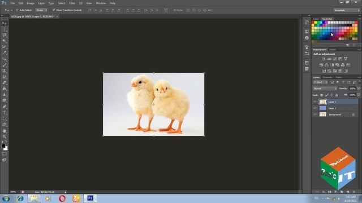Open the layer filter Kind dropdown
The width and height of the screenshot is (362, 203).
pyautogui.click(x=320, y=82)
